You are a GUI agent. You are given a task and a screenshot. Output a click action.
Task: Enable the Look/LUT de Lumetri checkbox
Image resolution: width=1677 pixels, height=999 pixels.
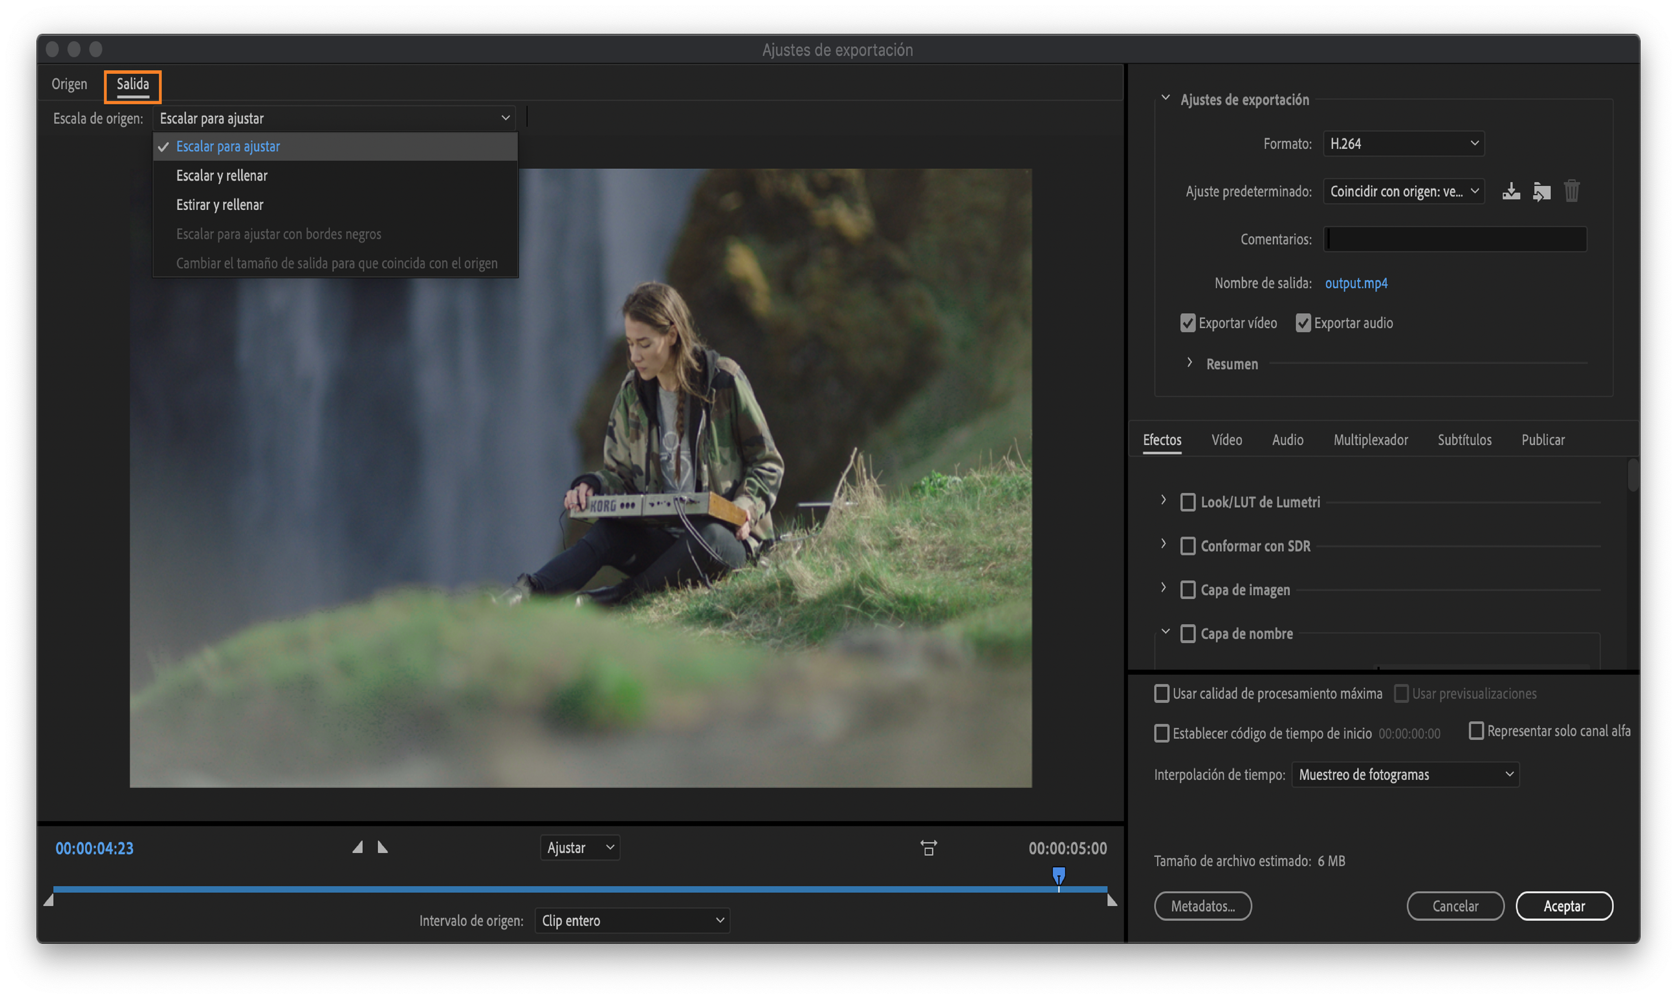coord(1187,502)
